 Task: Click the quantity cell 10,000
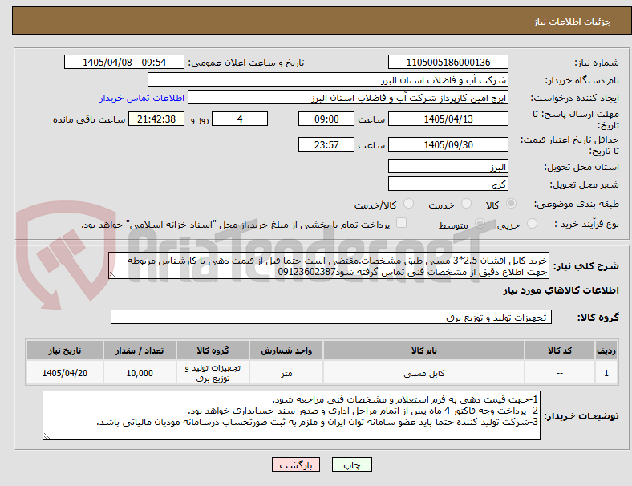tap(140, 373)
